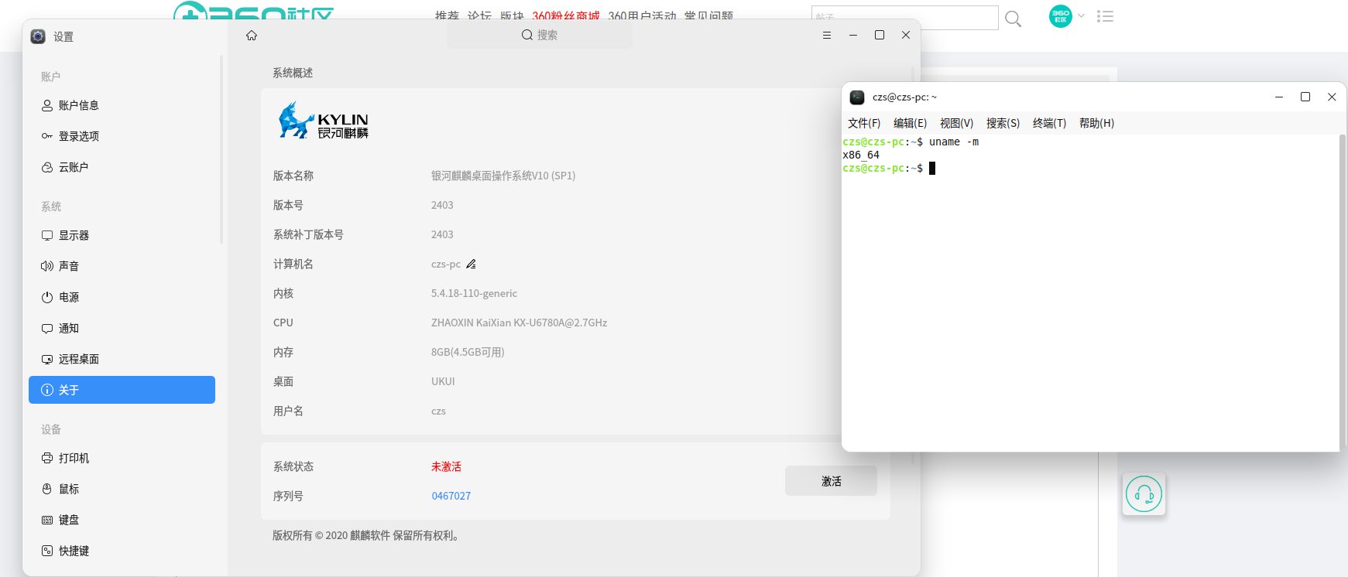The height and width of the screenshot is (577, 1348).
Task: Click the 360粉丝商城 link on the web page
Action: [x=566, y=15]
